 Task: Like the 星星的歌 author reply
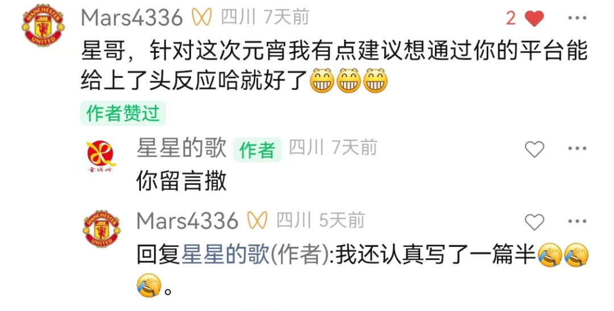click(x=534, y=149)
